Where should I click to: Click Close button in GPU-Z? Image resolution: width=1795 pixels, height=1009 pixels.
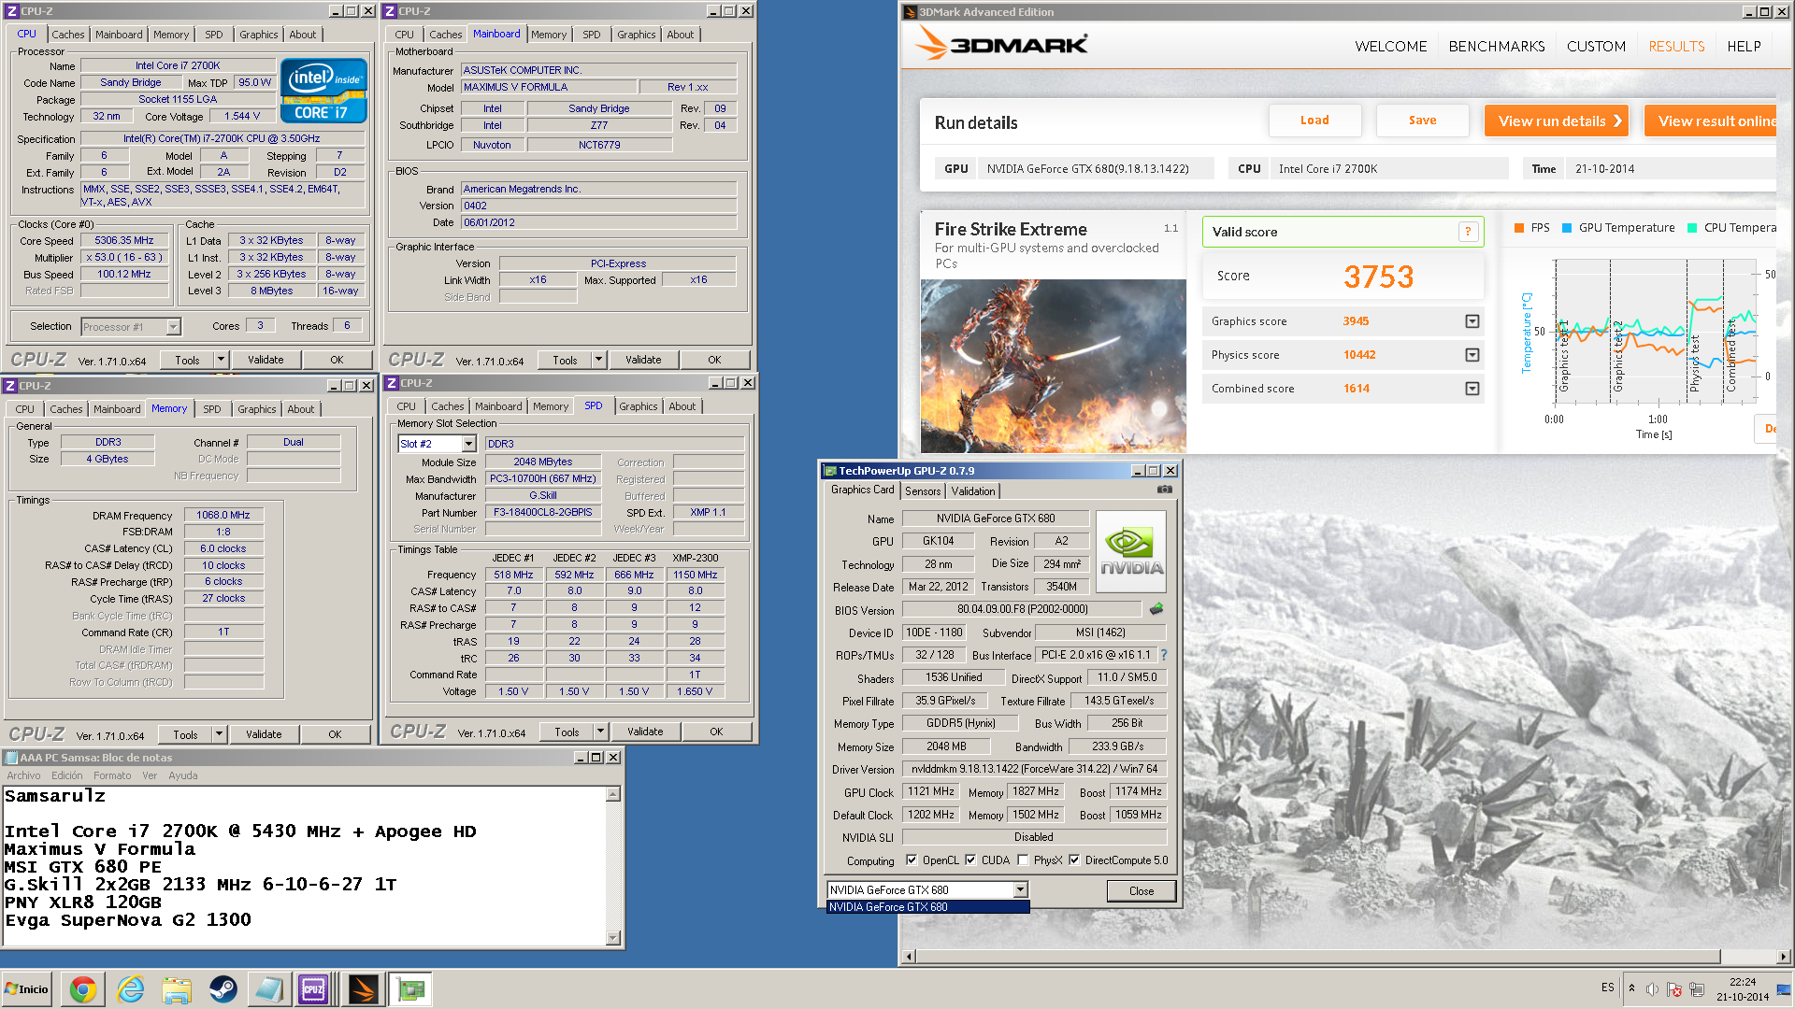tap(1141, 891)
